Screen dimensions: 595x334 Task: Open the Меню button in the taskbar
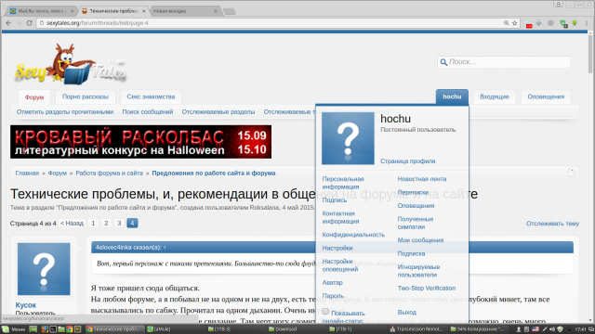(14, 329)
